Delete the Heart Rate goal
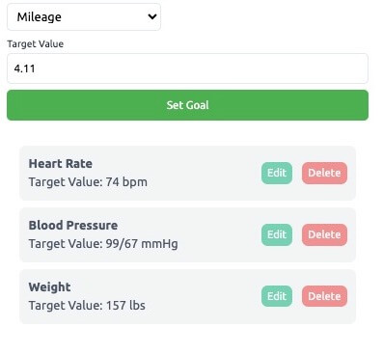Image resolution: width=383 pixels, height=354 pixels. pos(324,173)
